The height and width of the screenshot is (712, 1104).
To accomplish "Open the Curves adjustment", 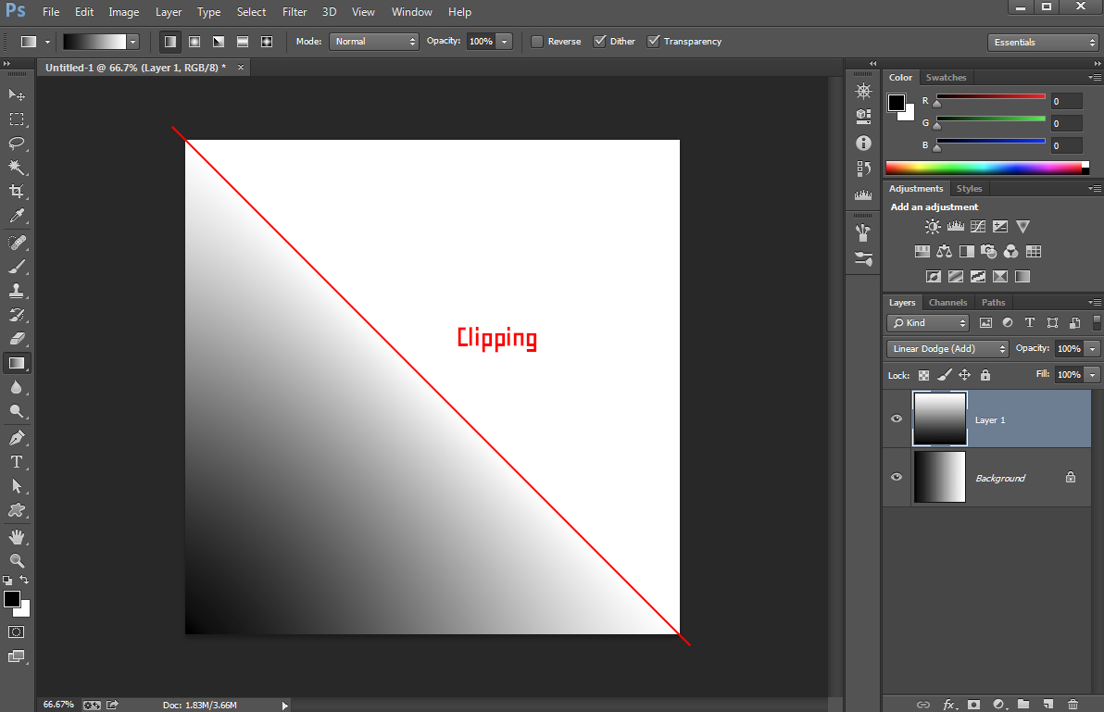I will click(978, 225).
